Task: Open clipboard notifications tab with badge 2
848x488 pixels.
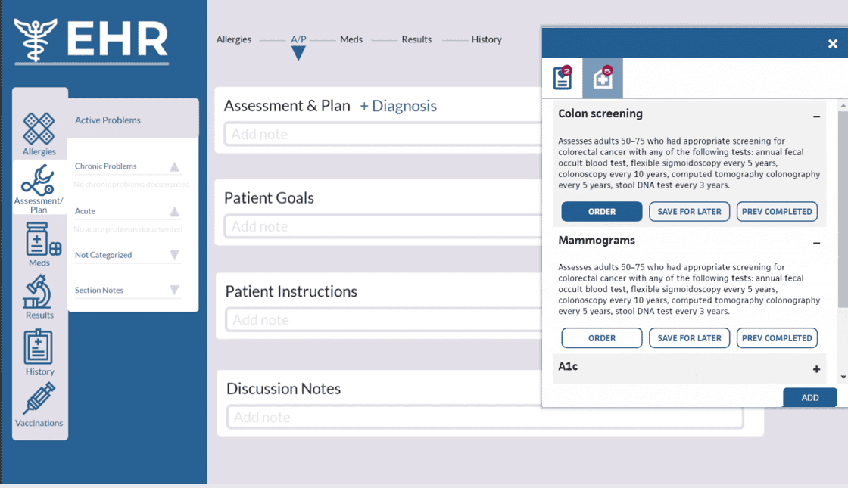Action: [x=563, y=78]
